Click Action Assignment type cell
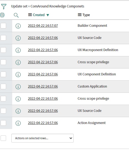 point(92,123)
